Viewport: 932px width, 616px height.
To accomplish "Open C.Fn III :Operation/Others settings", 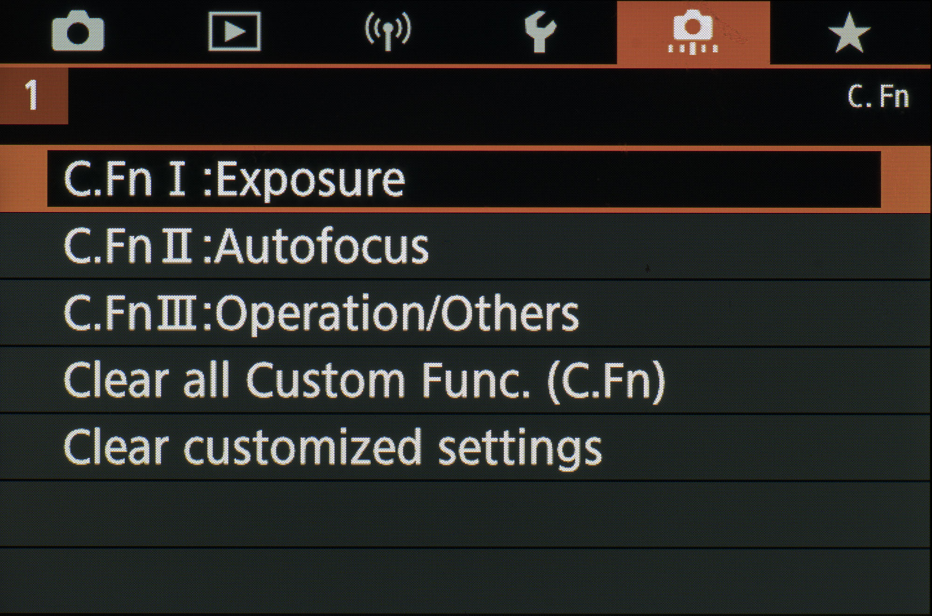I will (x=321, y=313).
